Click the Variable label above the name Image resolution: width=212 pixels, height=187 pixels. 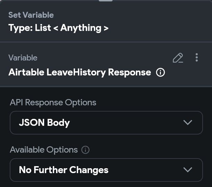(23, 58)
